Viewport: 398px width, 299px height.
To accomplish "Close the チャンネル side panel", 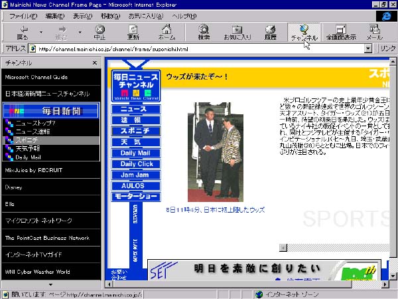I will (x=95, y=63).
